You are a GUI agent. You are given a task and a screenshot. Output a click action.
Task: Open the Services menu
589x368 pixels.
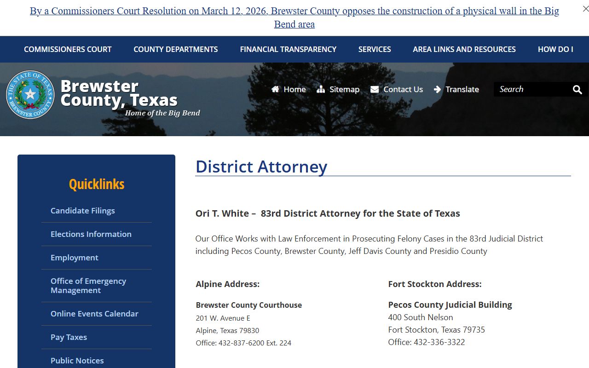coord(375,49)
